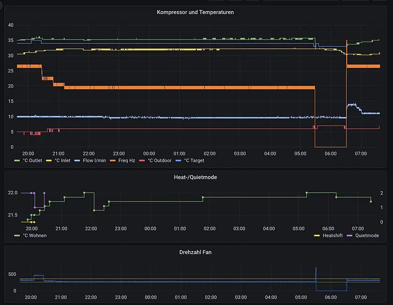The height and width of the screenshot is (305, 393).
Task: Click the 00:00 time label in top chart
Action: [x=149, y=153]
